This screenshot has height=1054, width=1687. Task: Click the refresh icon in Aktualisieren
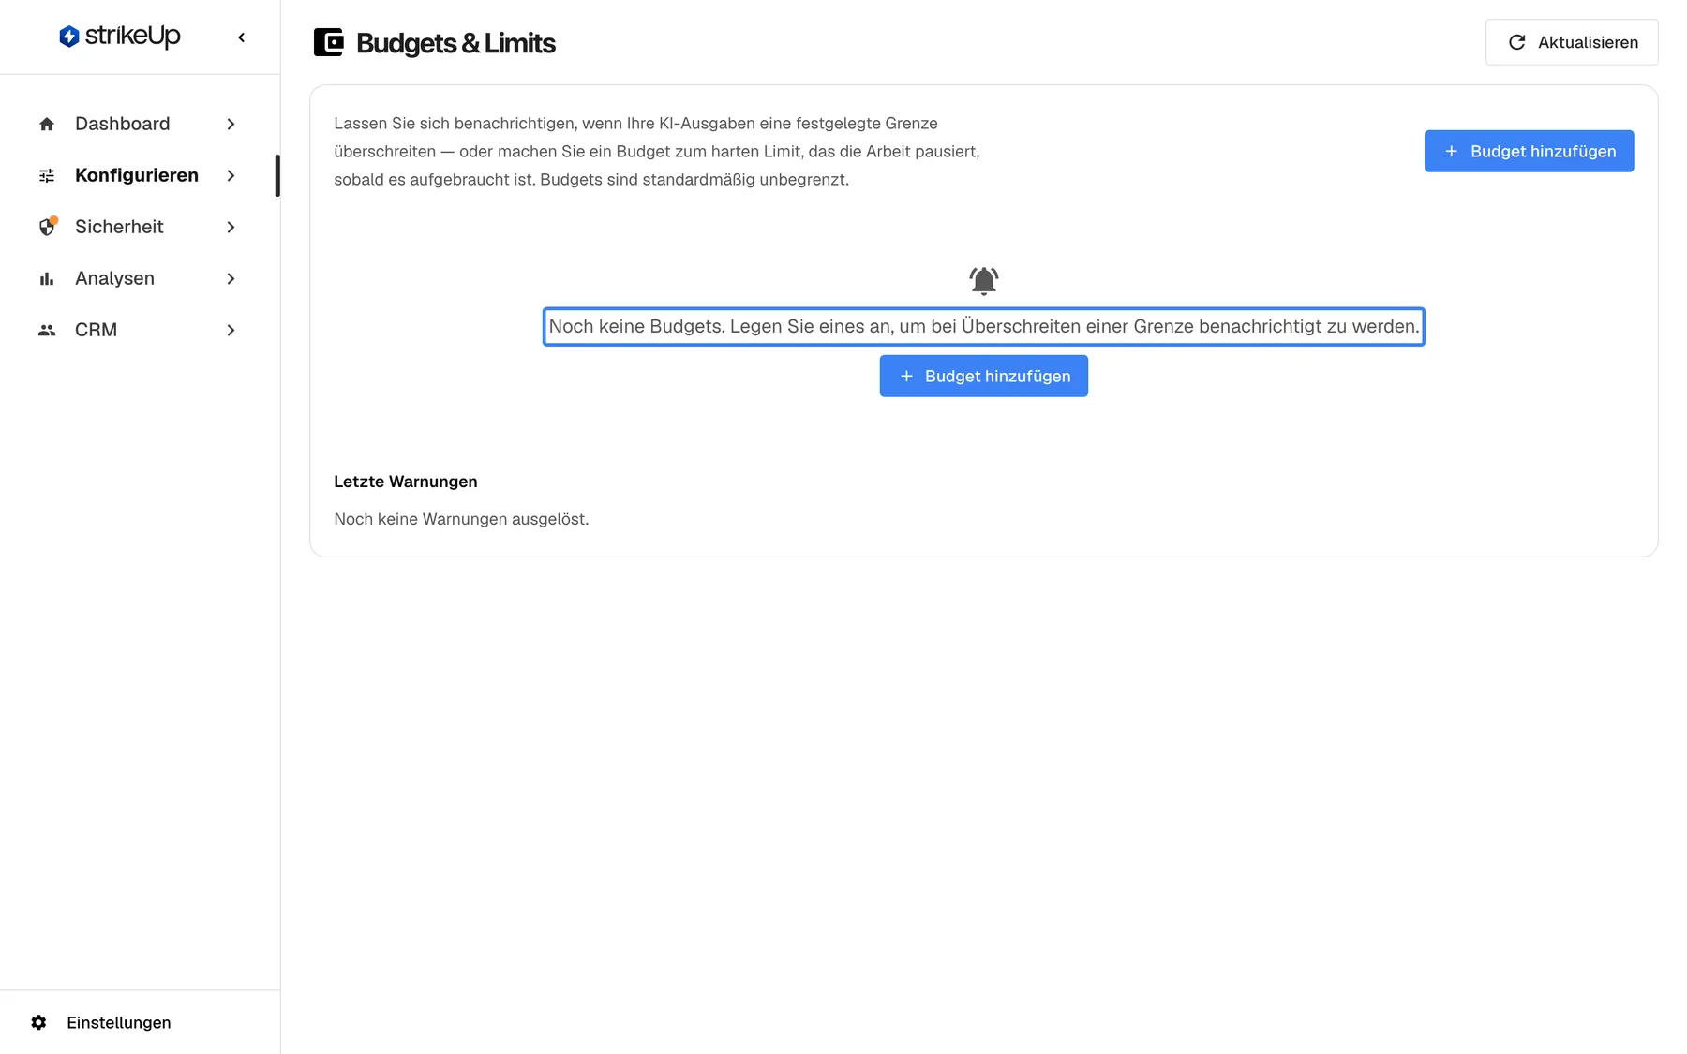click(x=1516, y=42)
